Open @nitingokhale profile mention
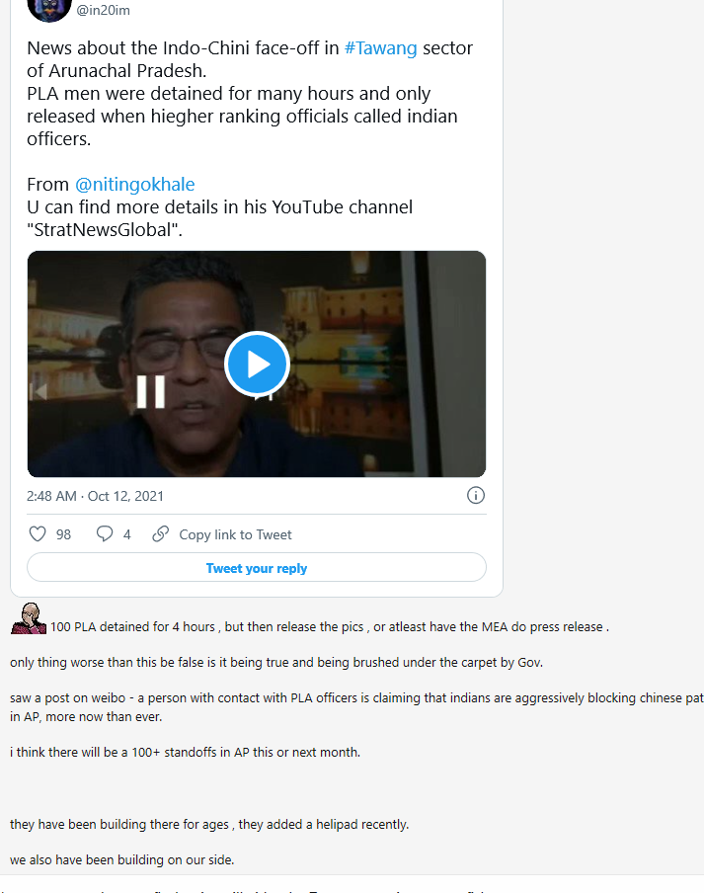704x893 pixels. 135,185
